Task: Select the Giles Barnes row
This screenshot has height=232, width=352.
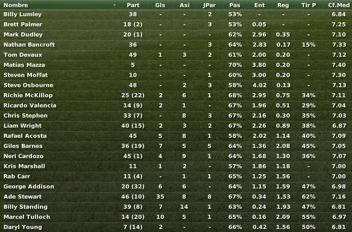Action: pyautogui.click(x=176, y=146)
